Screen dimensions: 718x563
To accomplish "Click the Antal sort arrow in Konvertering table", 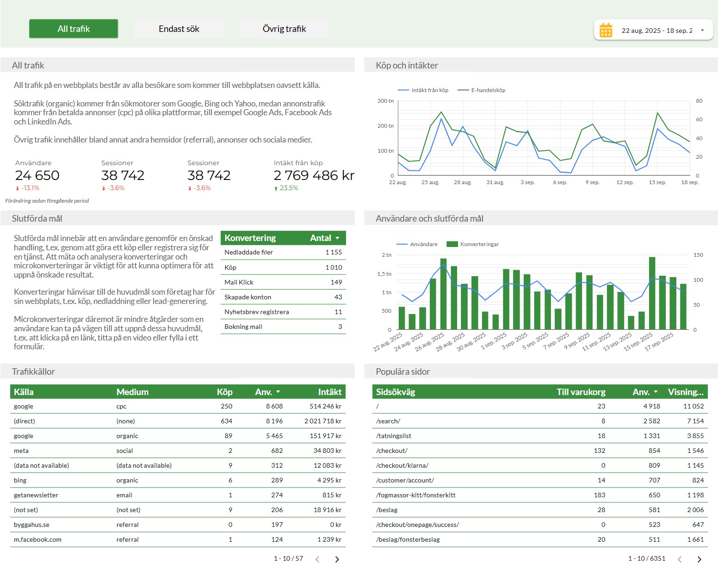I will [x=337, y=238].
